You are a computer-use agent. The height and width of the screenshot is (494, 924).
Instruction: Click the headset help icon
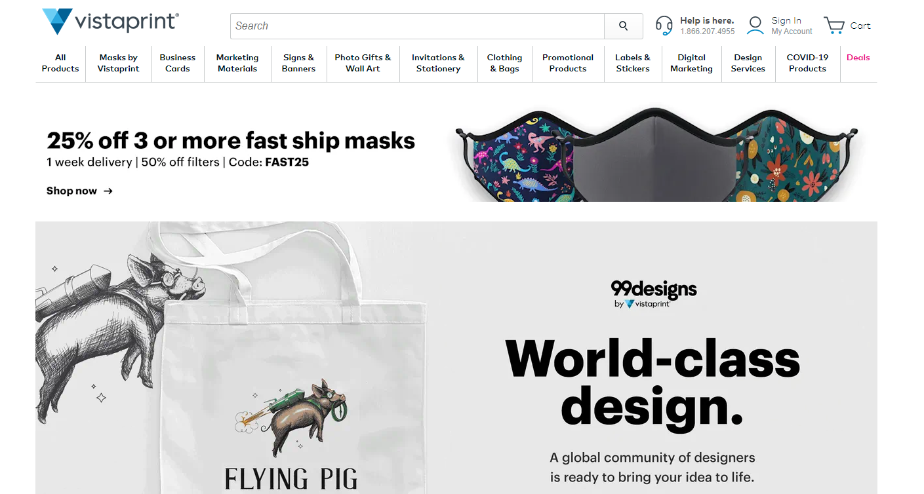[664, 26]
